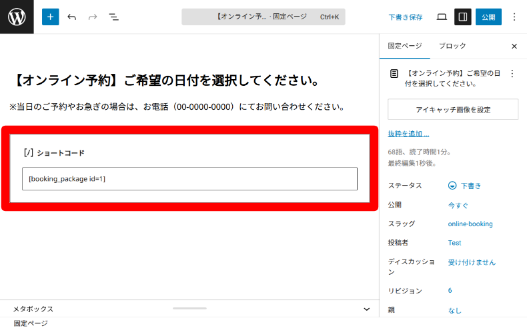Click the sidebar page title text
The height and width of the screenshot is (330, 527).
[453, 78]
